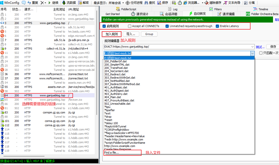This screenshot has height=165, width=279.
Task: Expand the arrow next to 浏览器
Action: click(202, 3)
